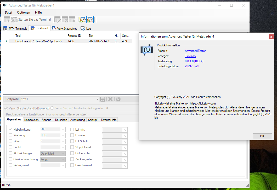The width and height of the screenshot is (277, 190).
Task: Click the delete terminal toolbar icon
Action: (x=72, y=20)
